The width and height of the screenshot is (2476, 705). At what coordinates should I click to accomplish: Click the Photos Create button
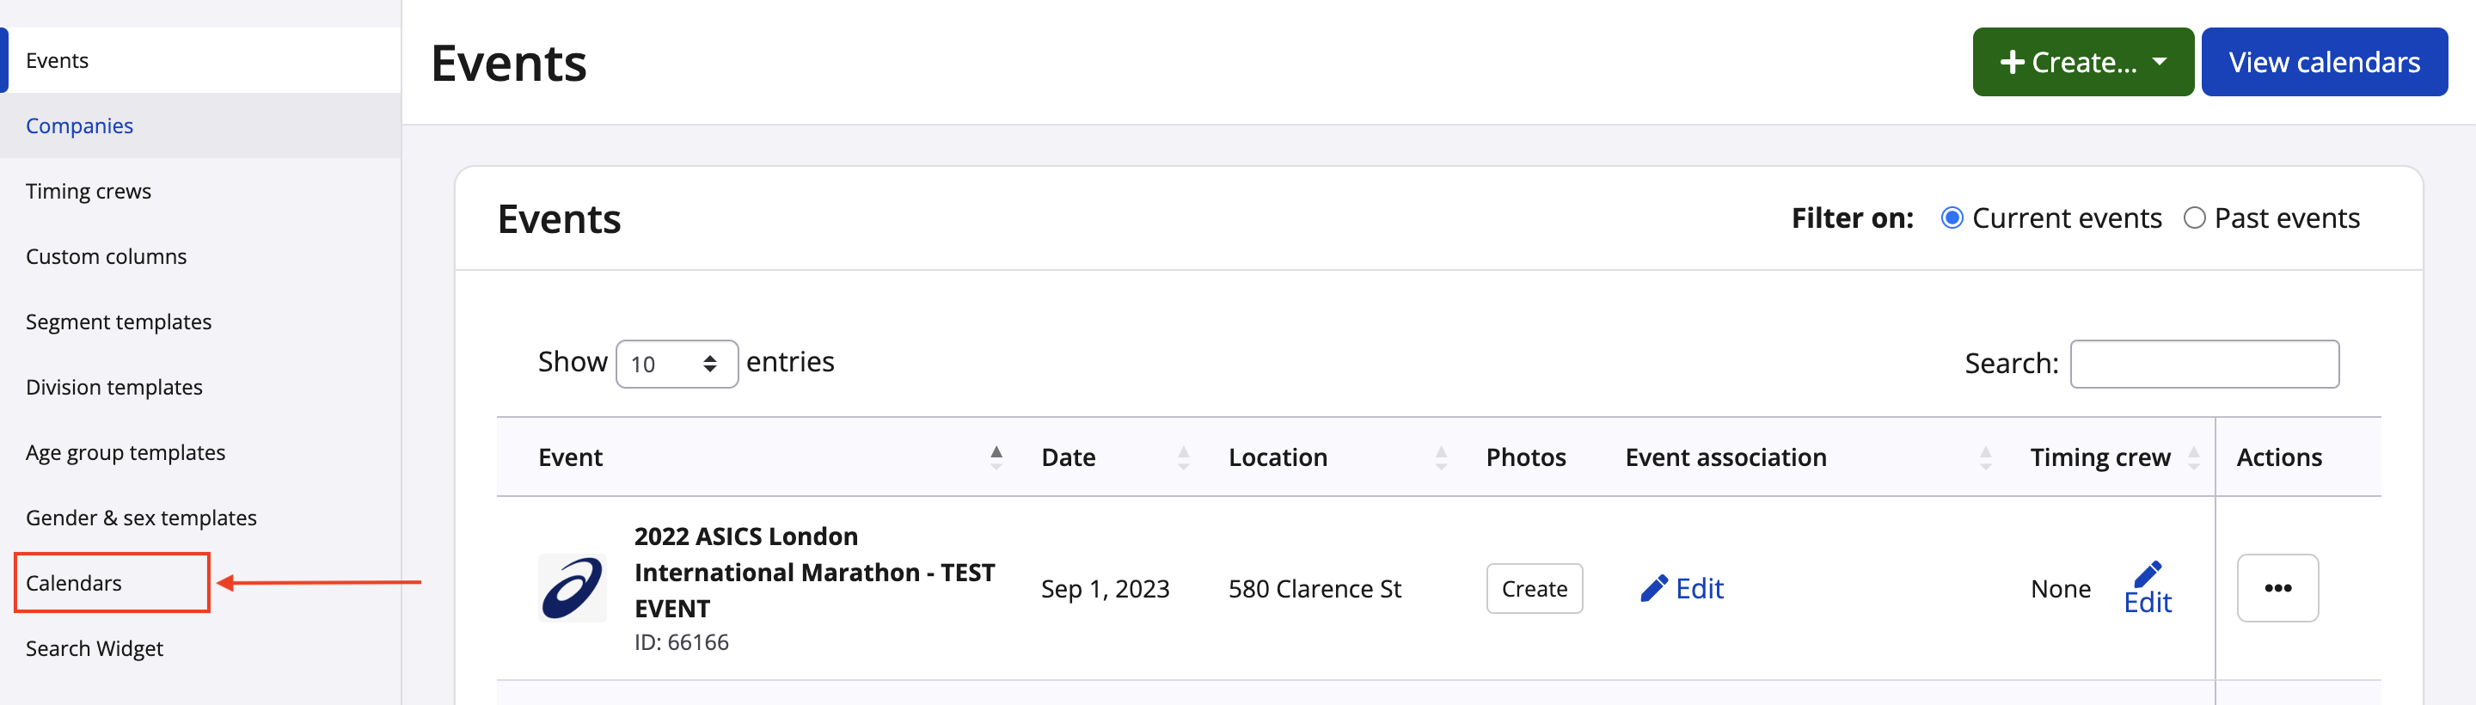1534,588
